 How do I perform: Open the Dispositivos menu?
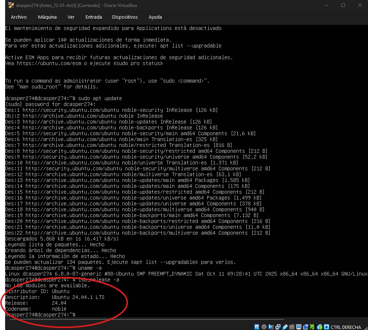[x=125, y=17]
